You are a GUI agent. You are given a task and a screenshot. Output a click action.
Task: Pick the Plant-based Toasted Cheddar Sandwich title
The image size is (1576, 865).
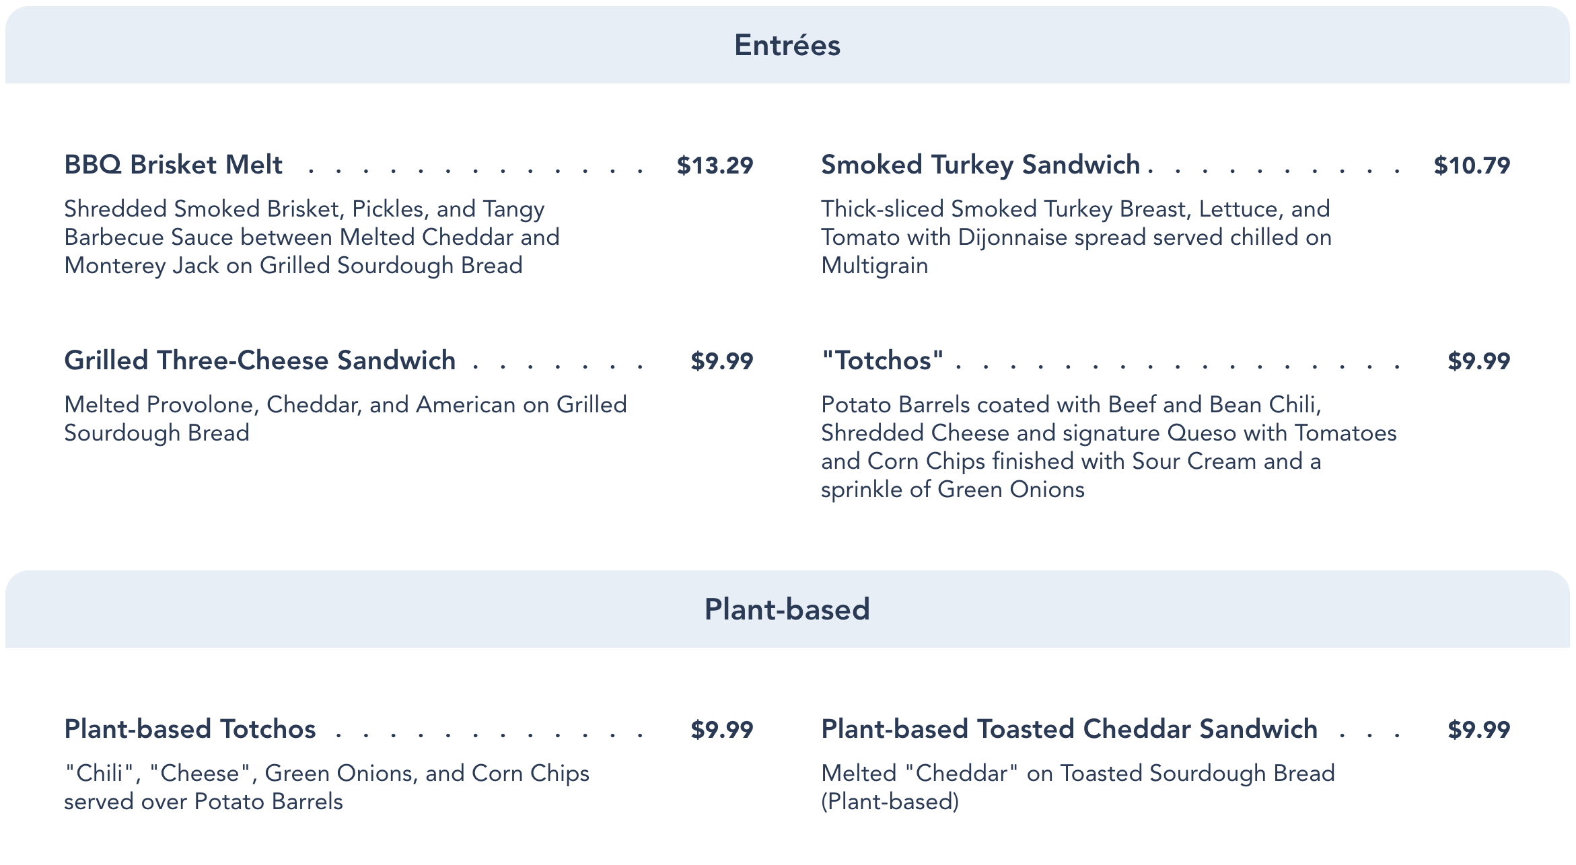pyautogui.click(x=1069, y=729)
